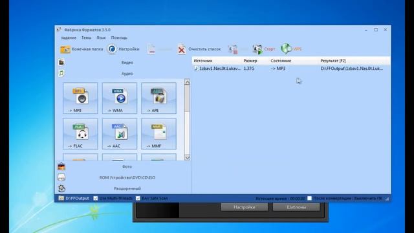Choose the -> FLAC conversion format
Screen dimensions: 414x233
[80, 134]
